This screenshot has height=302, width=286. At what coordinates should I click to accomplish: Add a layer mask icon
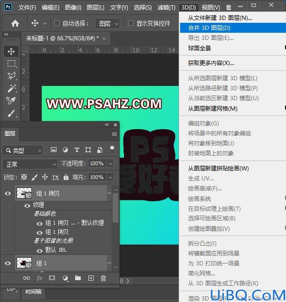[x=52, y=278]
